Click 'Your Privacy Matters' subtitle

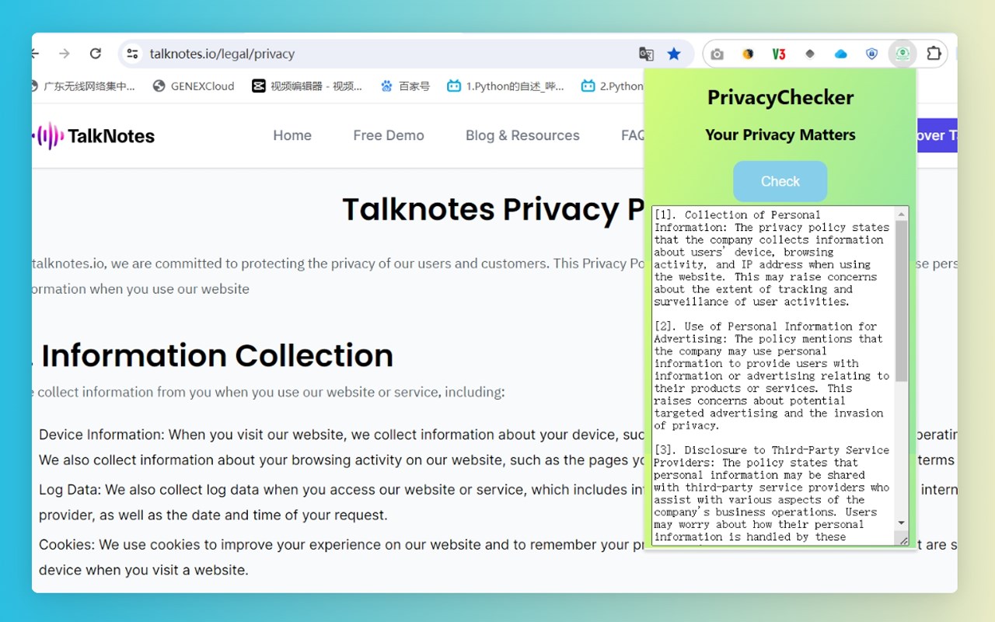coord(780,135)
